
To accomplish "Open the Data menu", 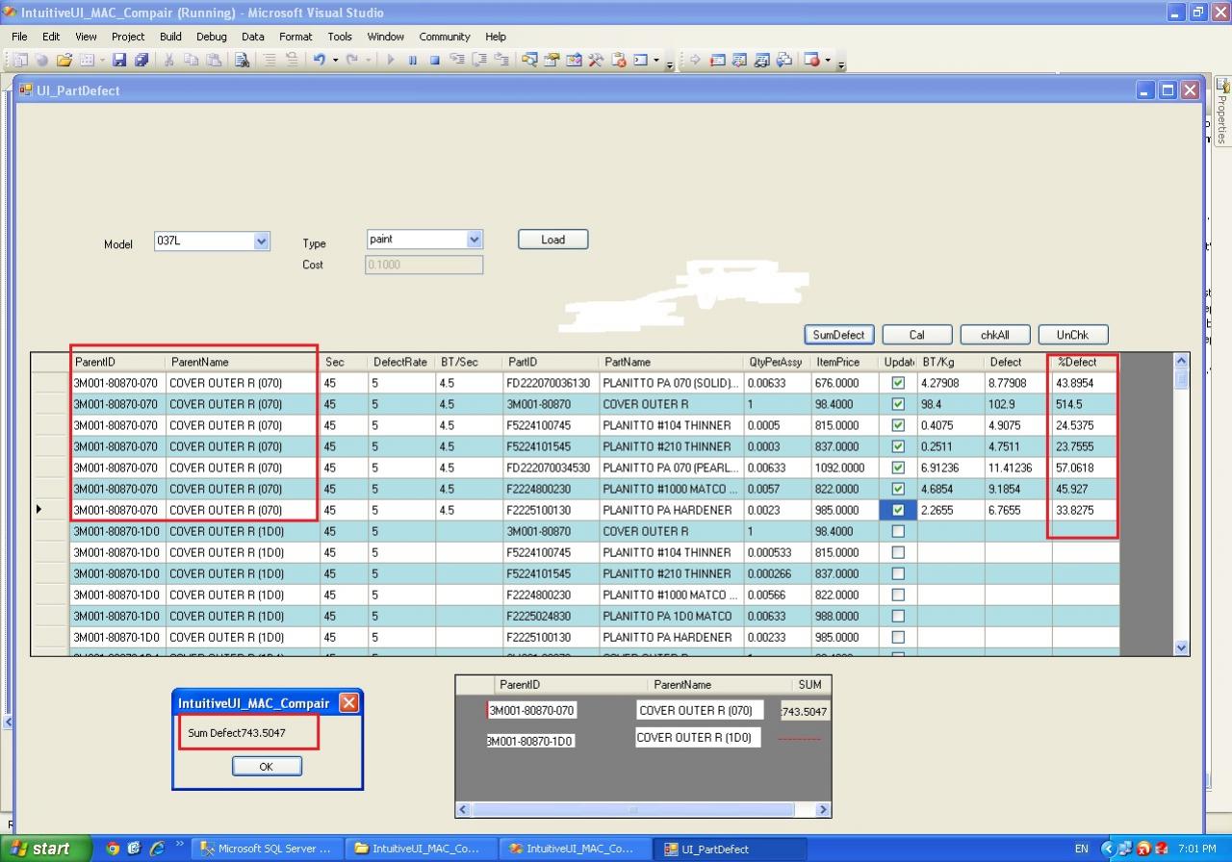I will pyautogui.click(x=253, y=37).
